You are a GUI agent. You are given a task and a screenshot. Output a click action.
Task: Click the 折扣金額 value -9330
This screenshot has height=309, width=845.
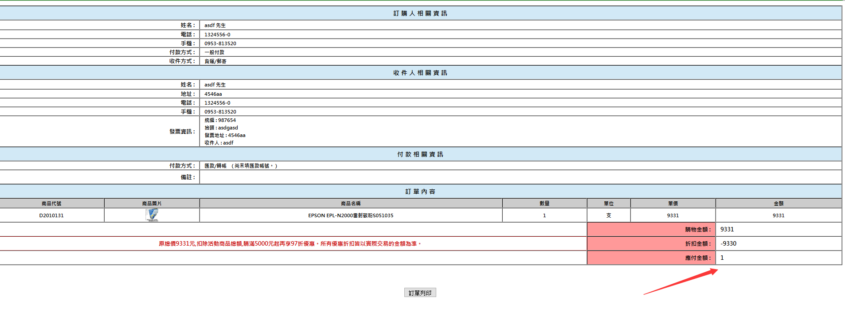point(728,243)
